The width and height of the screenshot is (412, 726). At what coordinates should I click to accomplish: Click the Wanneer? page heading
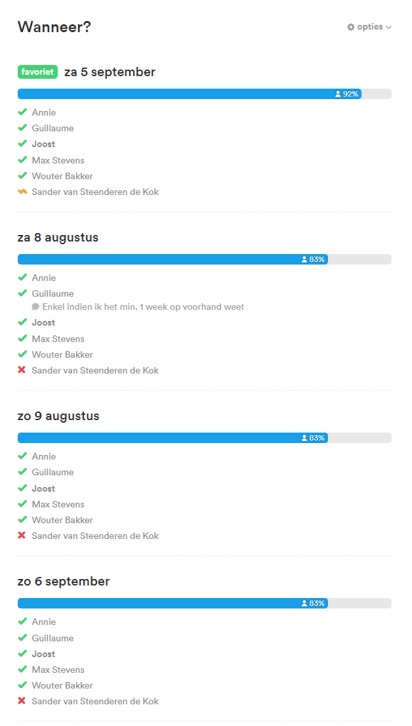coord(54,27)
